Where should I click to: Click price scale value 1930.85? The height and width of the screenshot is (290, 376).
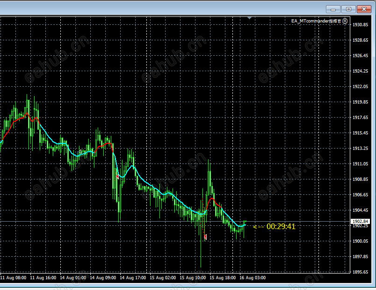point(360,24)
